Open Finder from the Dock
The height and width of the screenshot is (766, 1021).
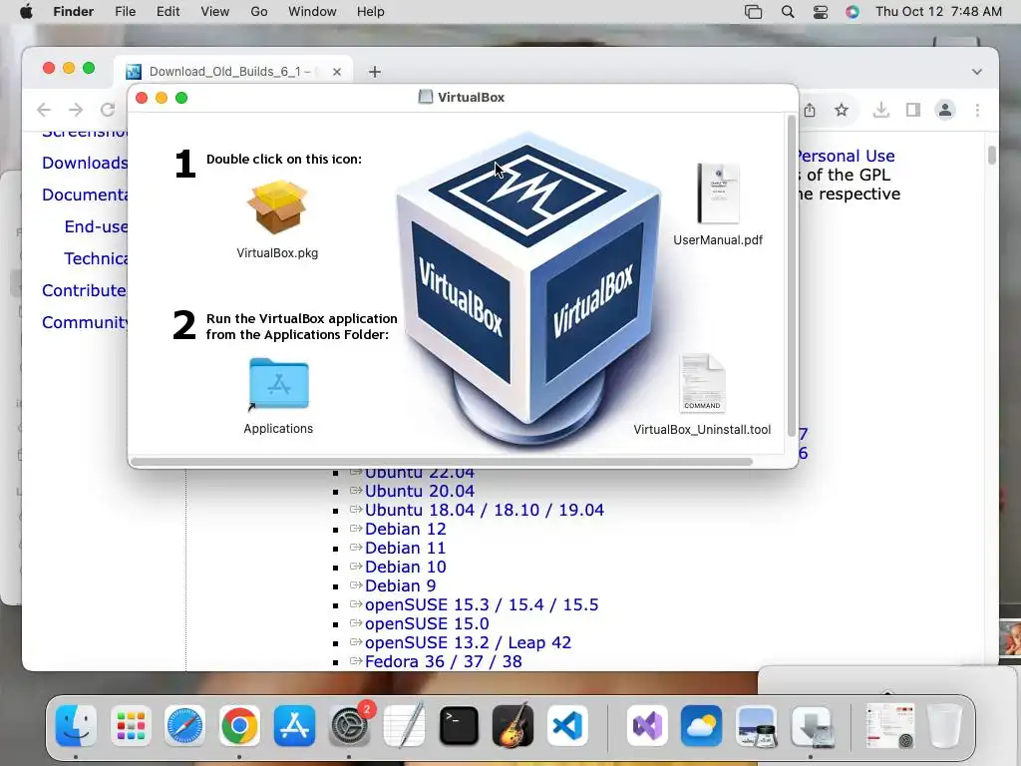click(76, 725)
